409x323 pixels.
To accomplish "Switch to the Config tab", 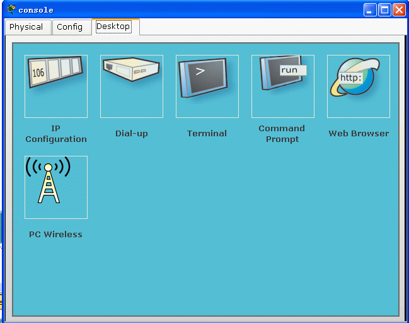I will click(x=69, y=27).
